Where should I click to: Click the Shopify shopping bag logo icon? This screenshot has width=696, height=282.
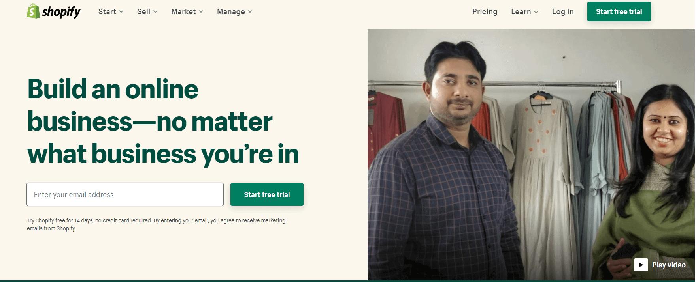(x=33, y=11)
